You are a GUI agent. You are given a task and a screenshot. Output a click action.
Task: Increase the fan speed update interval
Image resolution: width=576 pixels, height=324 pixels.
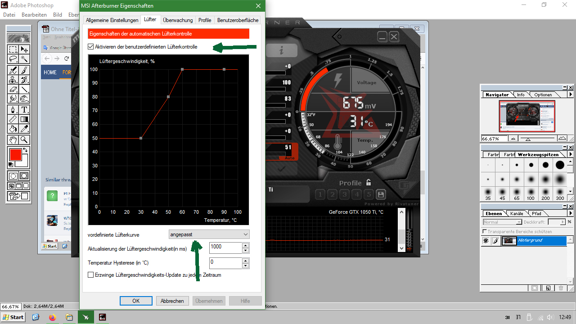coord(245,245)
